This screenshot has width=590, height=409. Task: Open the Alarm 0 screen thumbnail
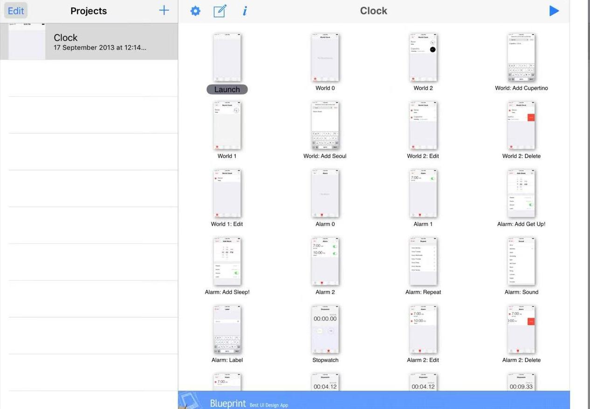(325, 193)
